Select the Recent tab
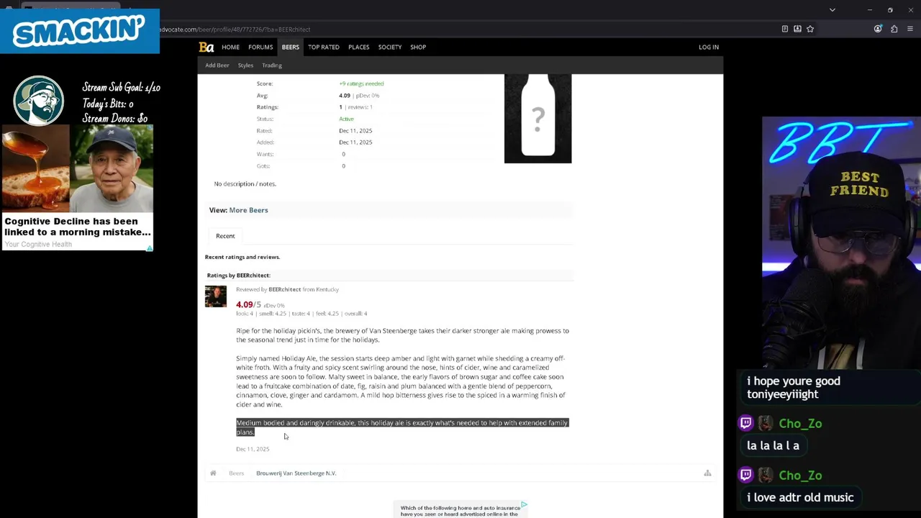921x518 pixels. tap(225, 236)
